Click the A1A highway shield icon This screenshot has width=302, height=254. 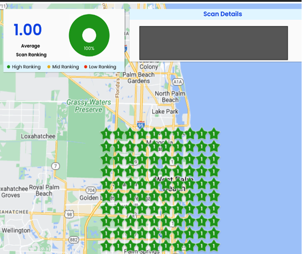click(x=178, y=82)
